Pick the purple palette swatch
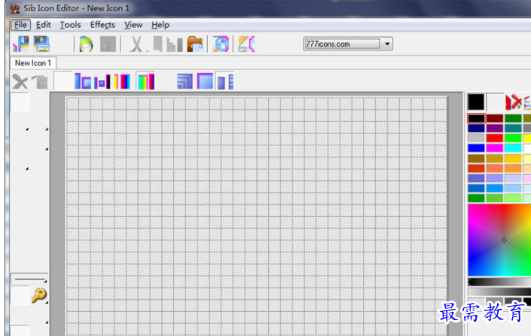The height and width of the screenshot is (336, 531). point(494,128)
